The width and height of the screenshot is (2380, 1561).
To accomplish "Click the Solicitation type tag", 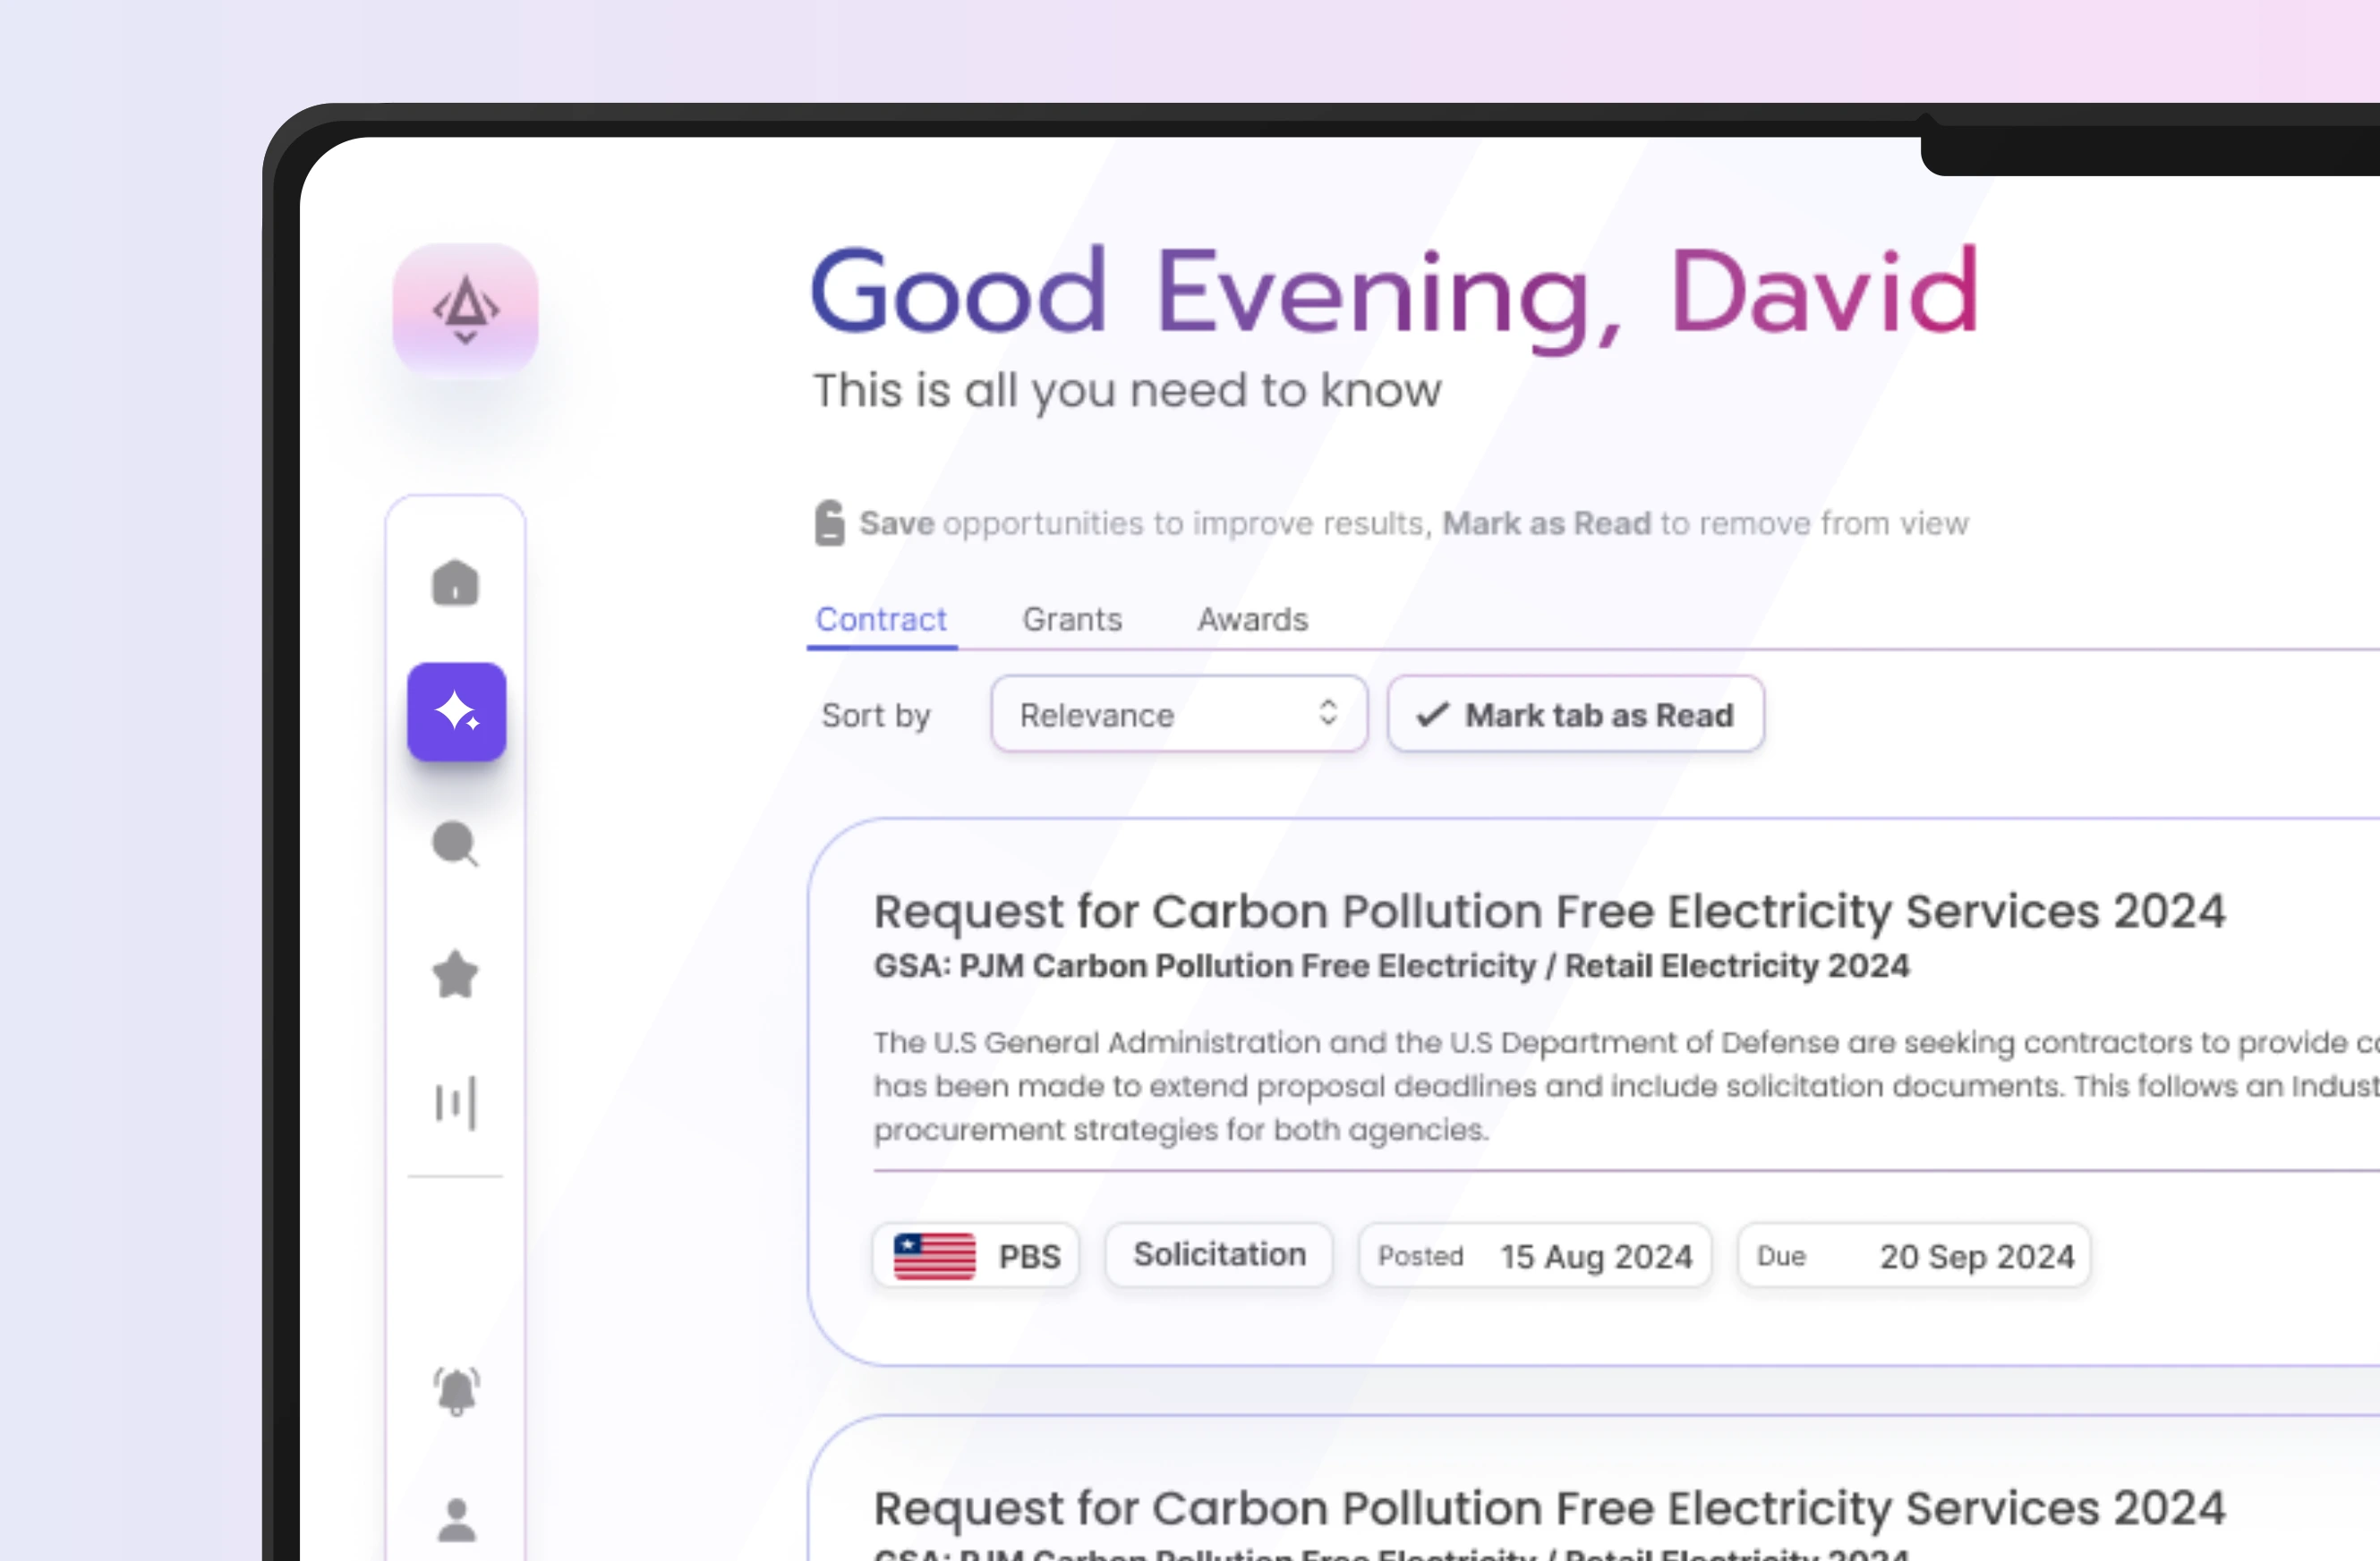I will coord(1219,1254).
